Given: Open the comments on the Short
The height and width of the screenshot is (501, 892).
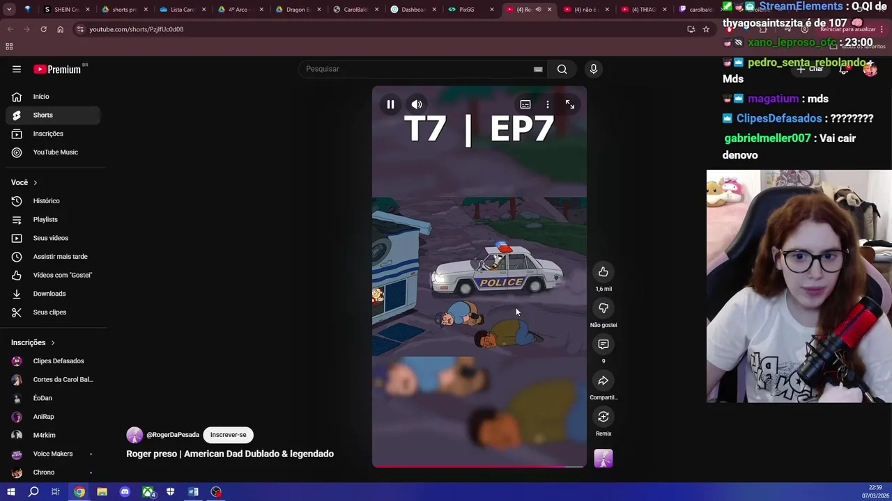Looking at the screenshot, I should click(x=603, y=344).
